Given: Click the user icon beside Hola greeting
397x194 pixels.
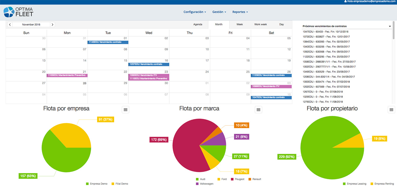Looking at the screenshot, I should point(346,2).
